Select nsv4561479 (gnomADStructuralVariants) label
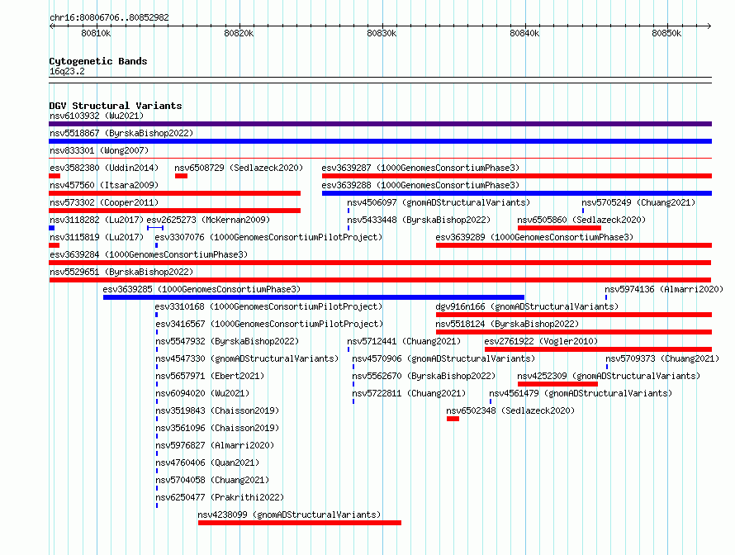The width and height of the screenshot is (735, 555). coord(581,393)
